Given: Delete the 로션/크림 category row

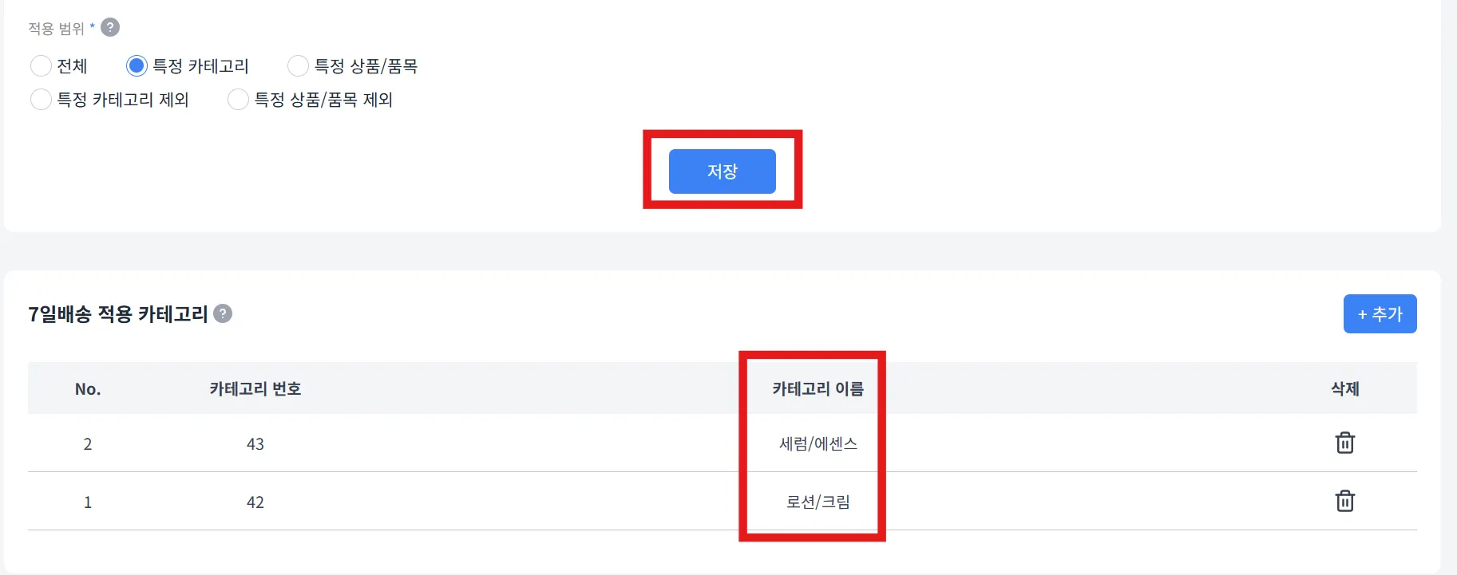Looking at the screenshot, I should [1344, 501].
